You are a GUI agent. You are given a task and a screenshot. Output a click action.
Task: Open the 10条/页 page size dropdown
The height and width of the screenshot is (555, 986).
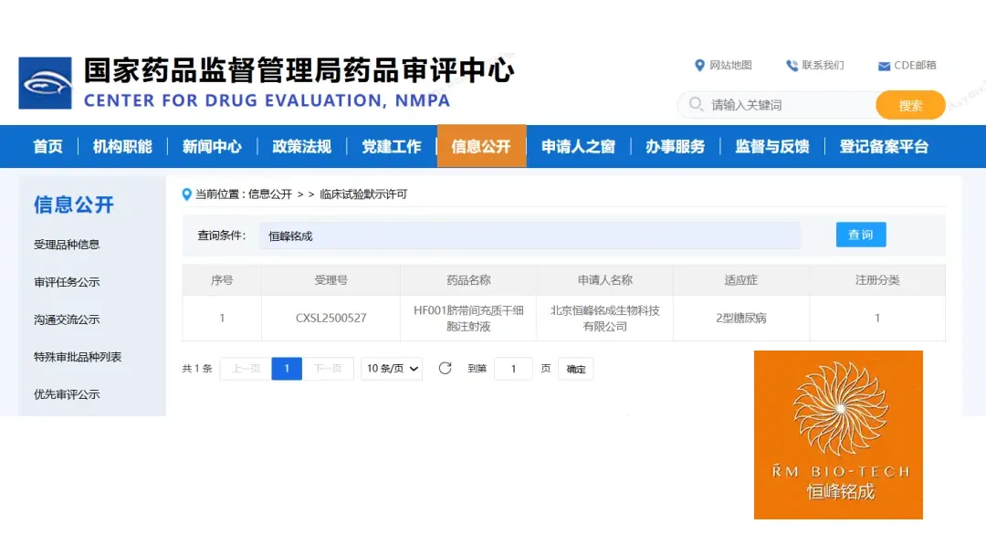point(392,369)
